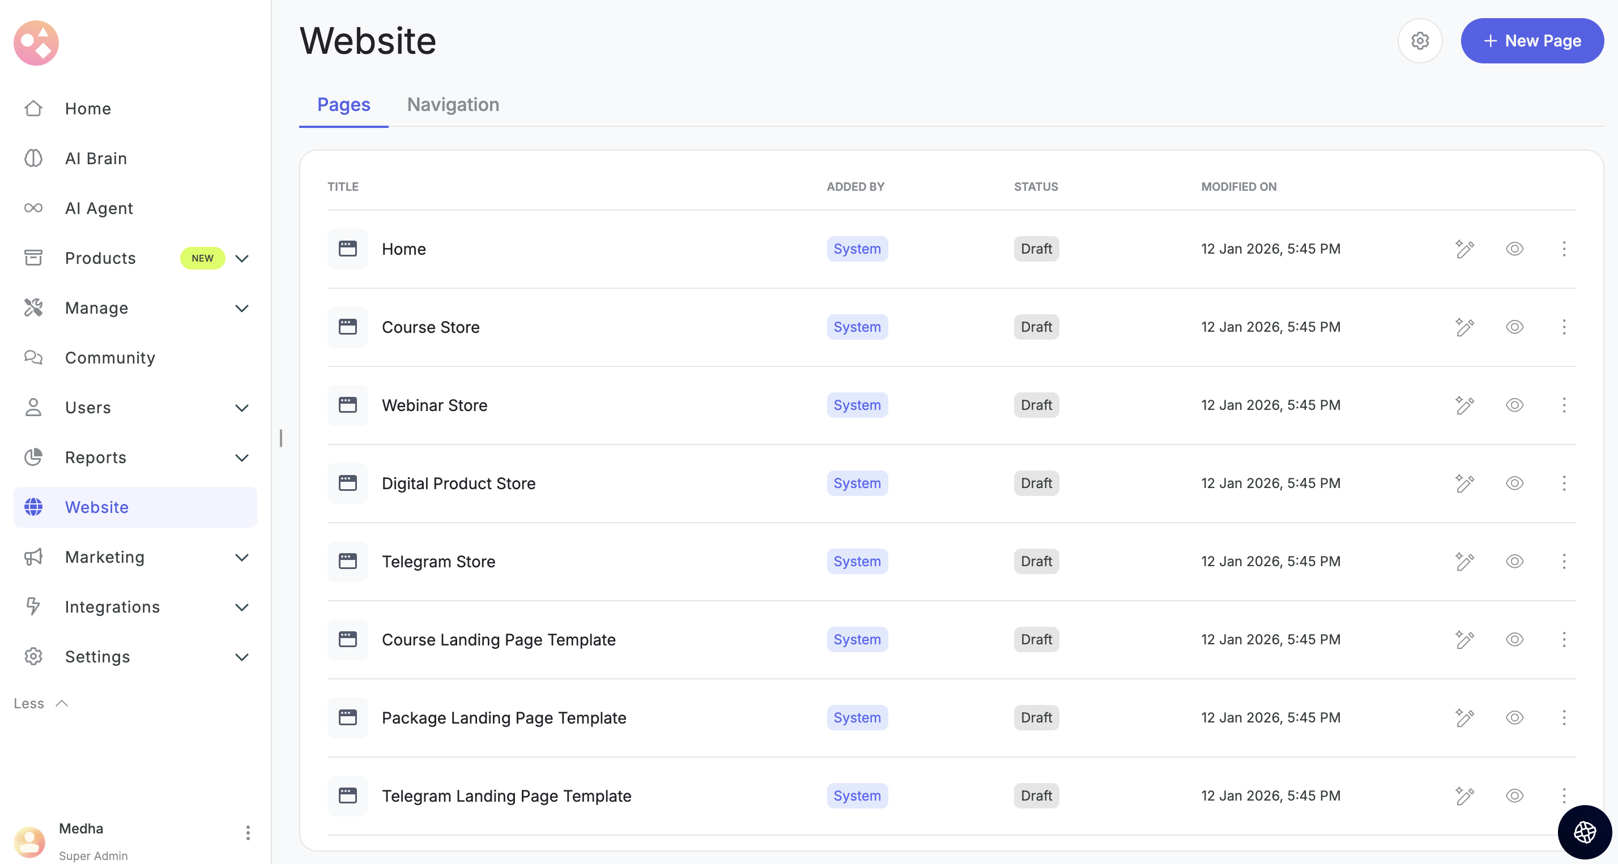Click the edit wand icon for Telegram Store

click(x=1464, y=561)
